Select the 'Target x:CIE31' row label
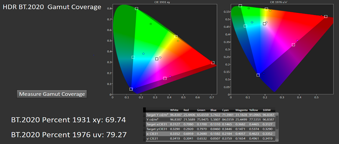Image resolution: width=339 pixels, height=144 pixels. pyautogui.click(x=157, y=124)
